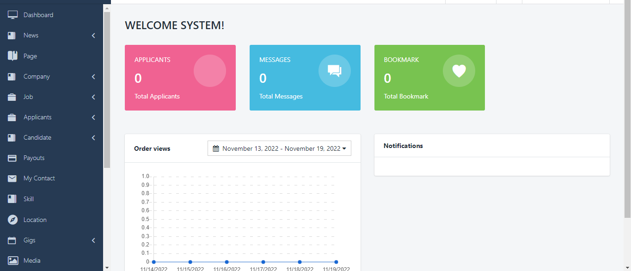Click the sidebar scrollbar down arrow
Screen dimensions: 631x271
pos(107,267)
